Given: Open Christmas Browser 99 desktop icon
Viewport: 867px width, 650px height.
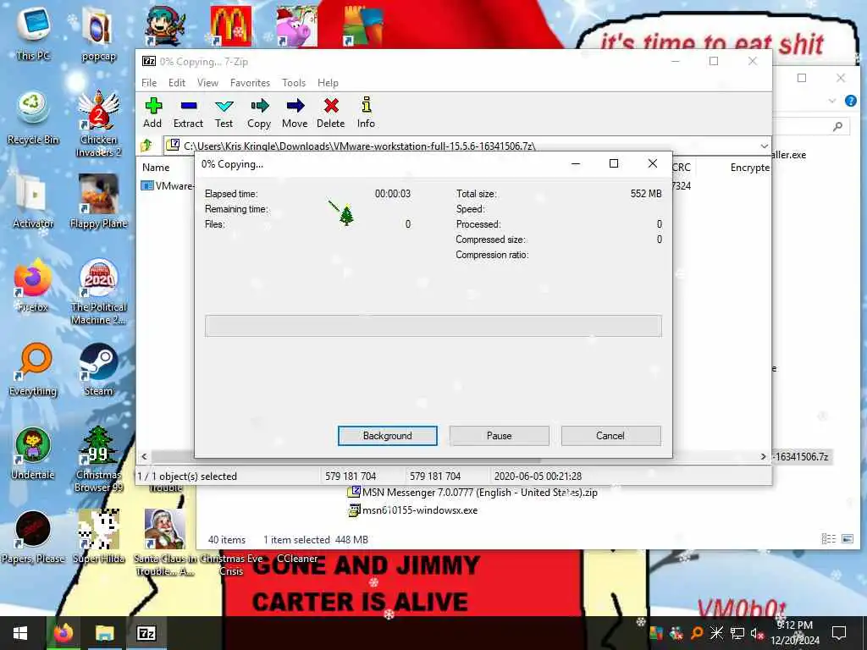Looking at the screenshot, I should tap(98, 460).
